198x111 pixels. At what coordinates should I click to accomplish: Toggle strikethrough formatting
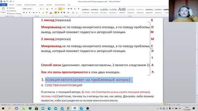click(x=34, y=13)
